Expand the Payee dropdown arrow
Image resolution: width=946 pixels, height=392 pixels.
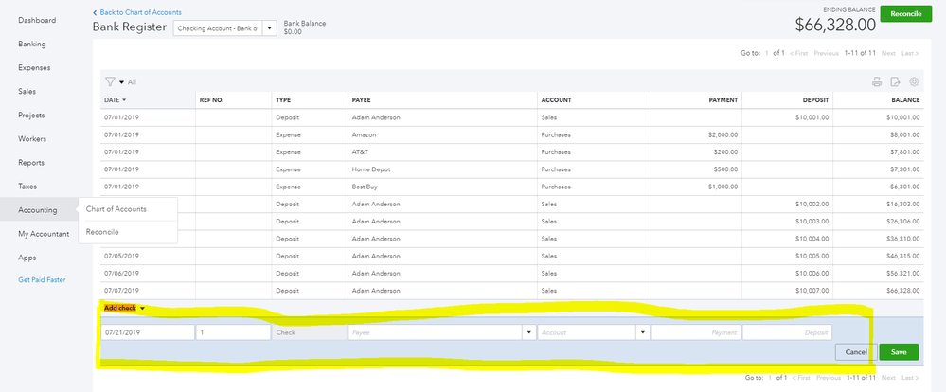529,332
